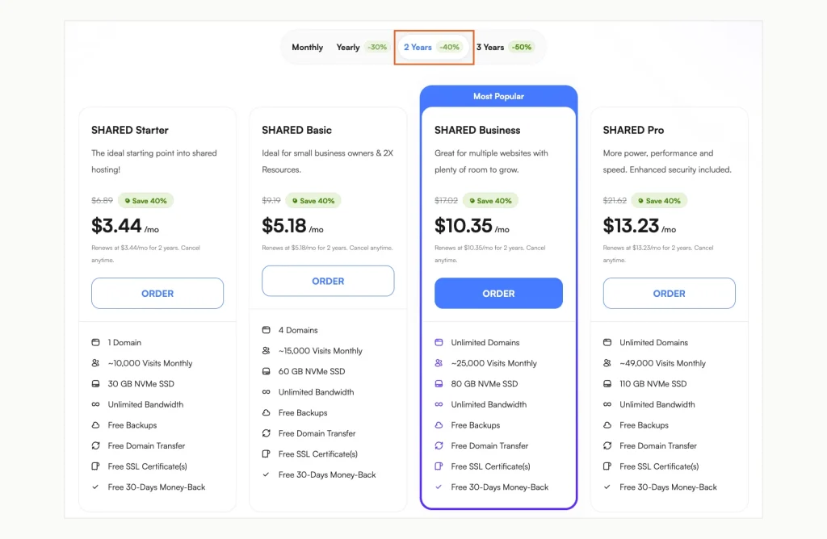The height and width of the screenshot is (539, 827).
Task: Click visitors icon next to ~25,000 Visits Monthly
Action: 439,363
